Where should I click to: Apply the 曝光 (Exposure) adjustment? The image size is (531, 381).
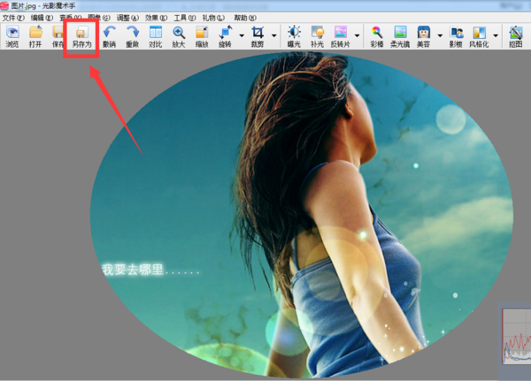click(293, 36)
